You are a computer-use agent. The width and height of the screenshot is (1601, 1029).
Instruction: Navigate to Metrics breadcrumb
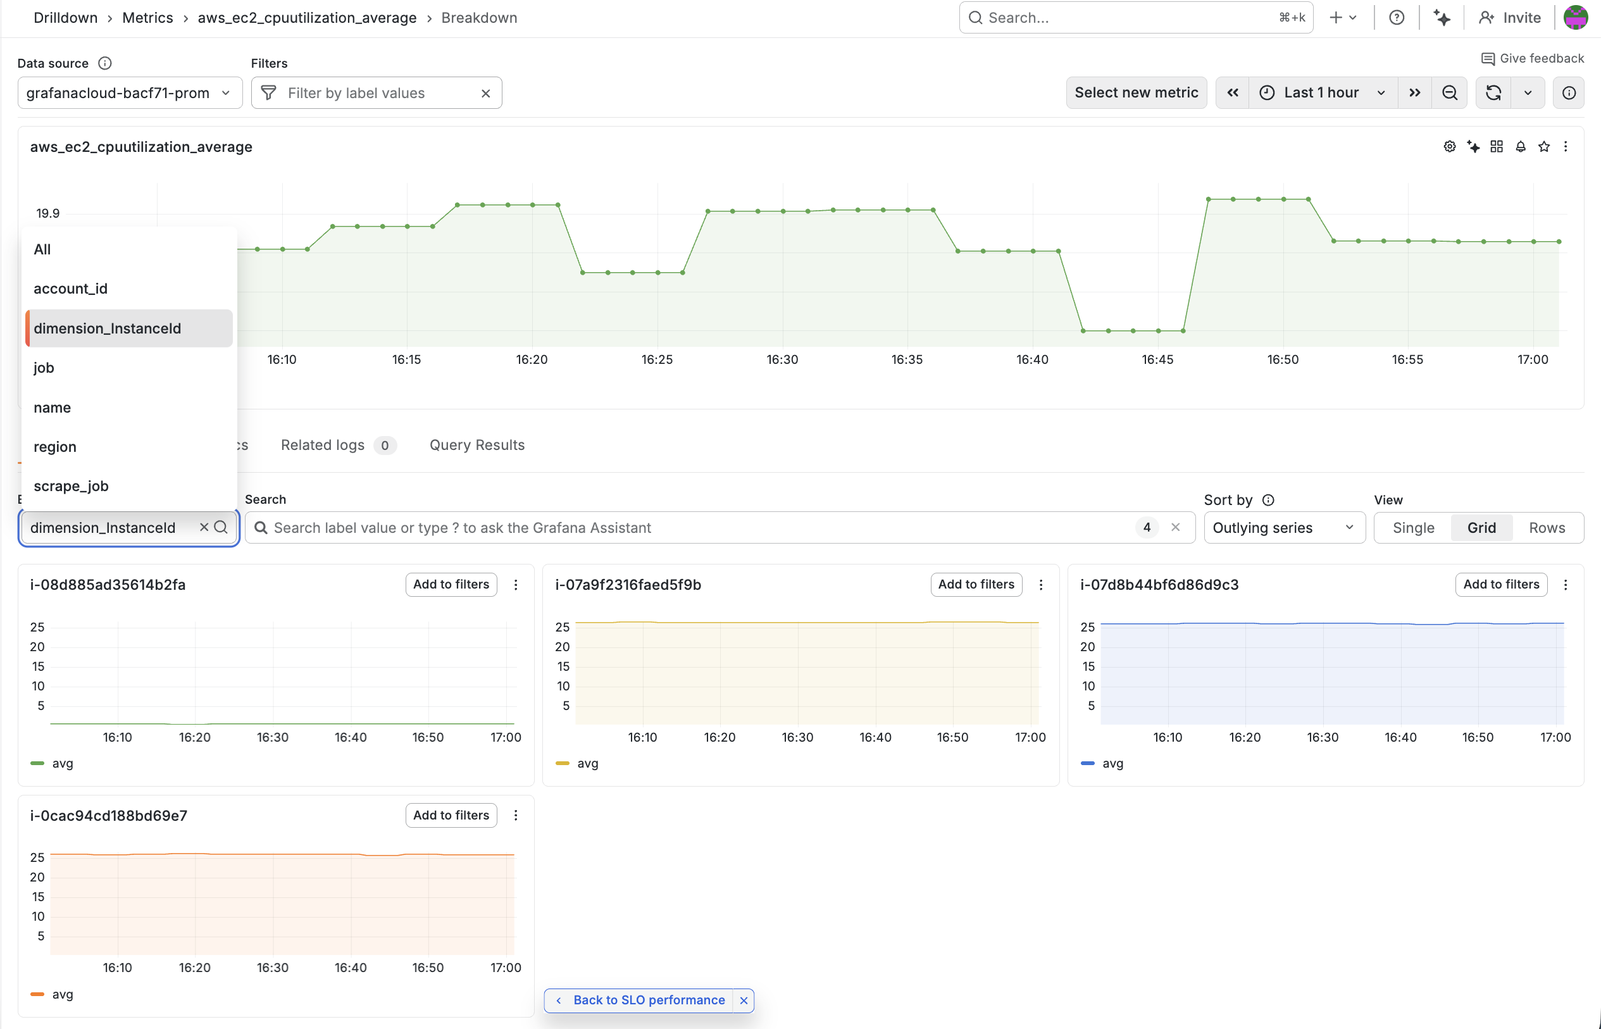147,18
